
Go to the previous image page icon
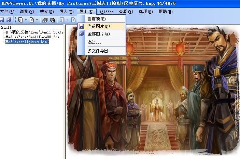click(x=20, y=20)
